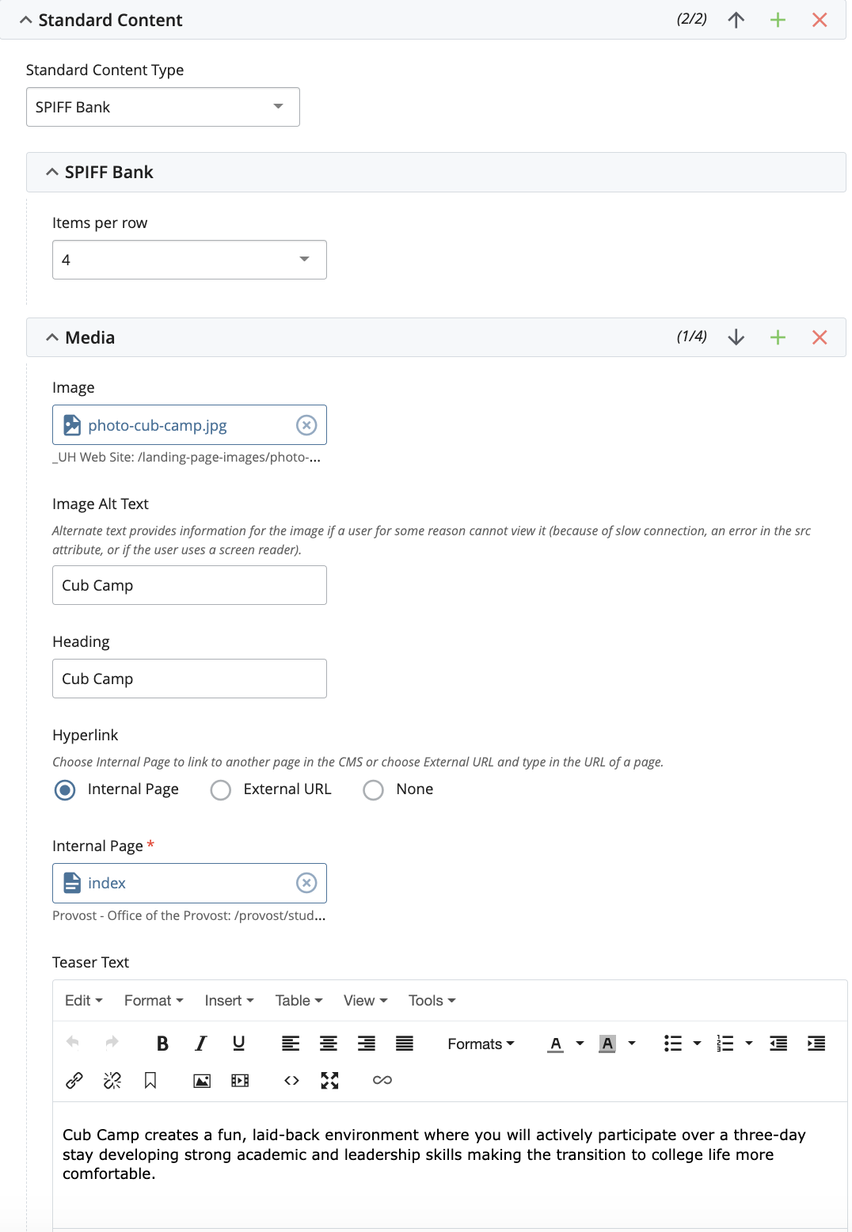This screenshot has width=852, height=1232.
Task: Apply background highlight color
Action: click(607, 1044)
